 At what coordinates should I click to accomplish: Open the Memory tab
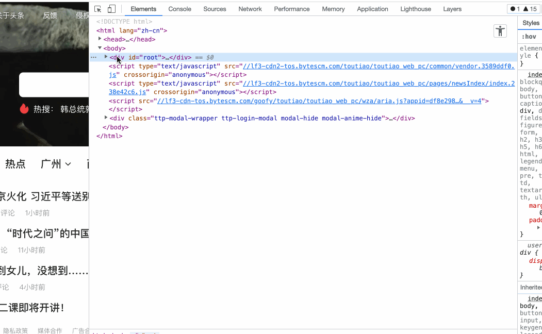tap(333, 9)
